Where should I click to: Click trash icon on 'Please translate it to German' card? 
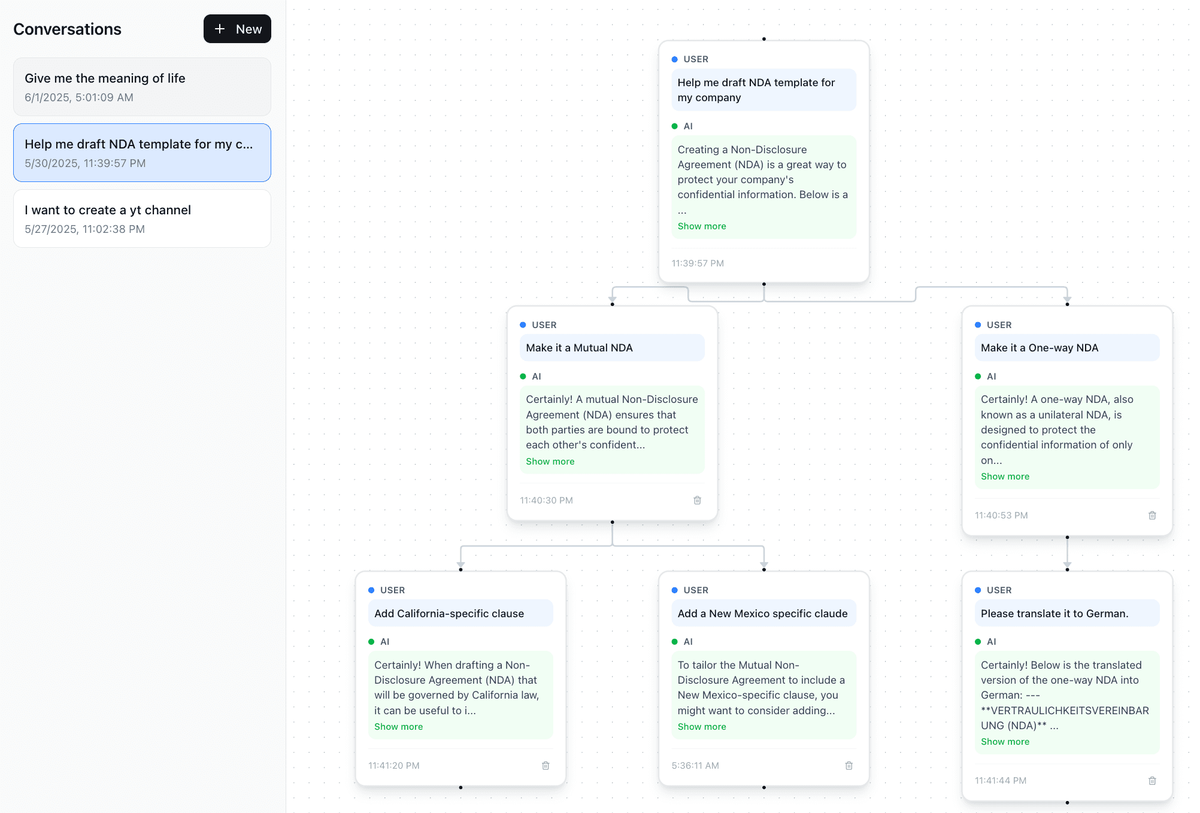point(1152,780)
